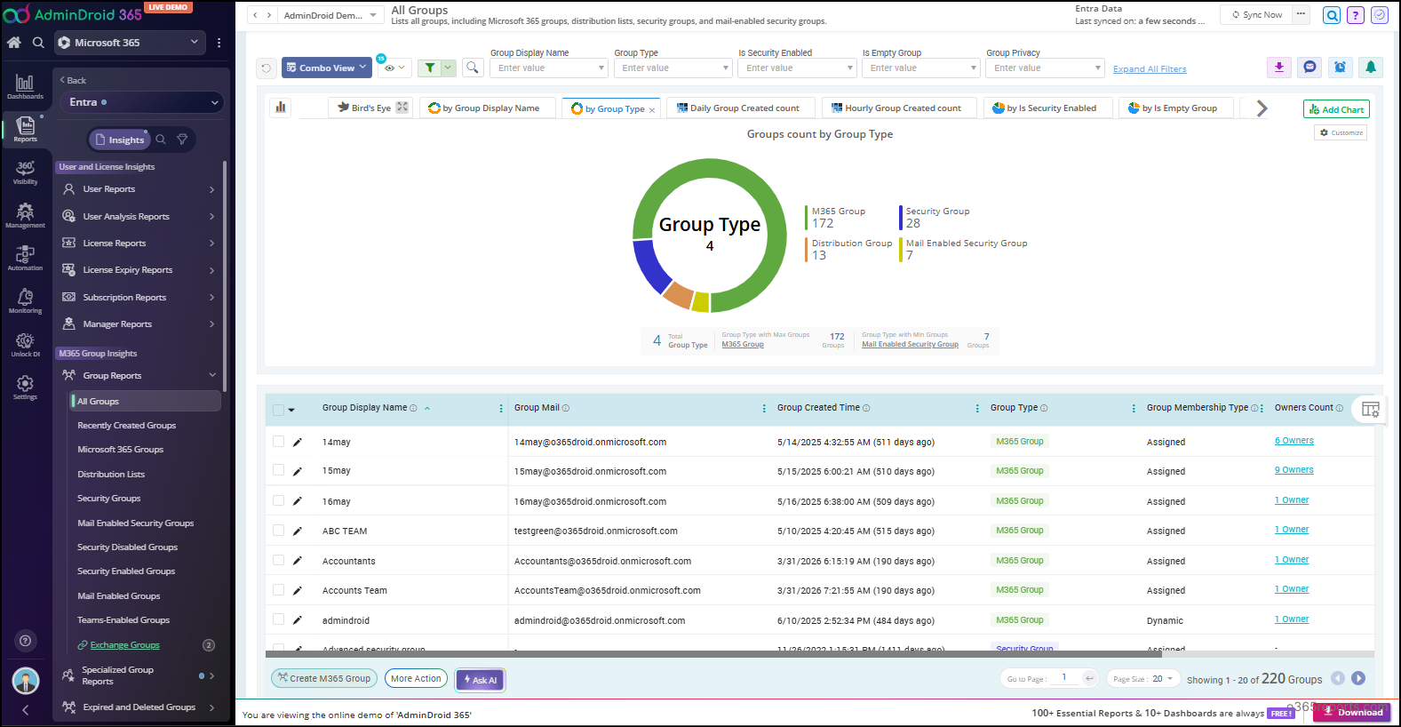Toggle the select-all checkbox in the table header

[x=278, y=410]
